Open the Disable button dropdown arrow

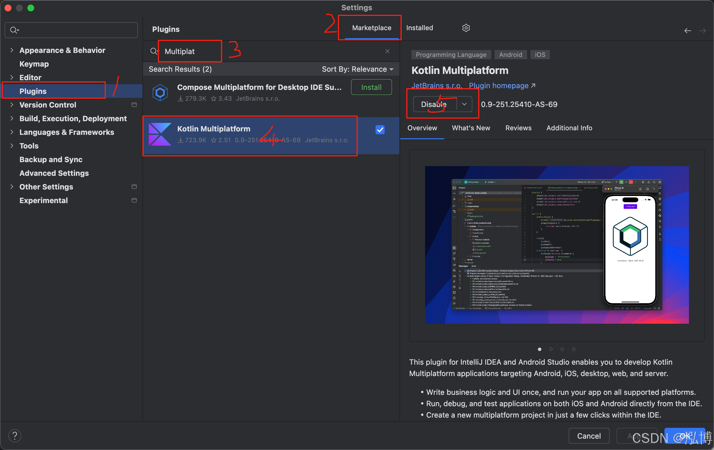point(464,104)
